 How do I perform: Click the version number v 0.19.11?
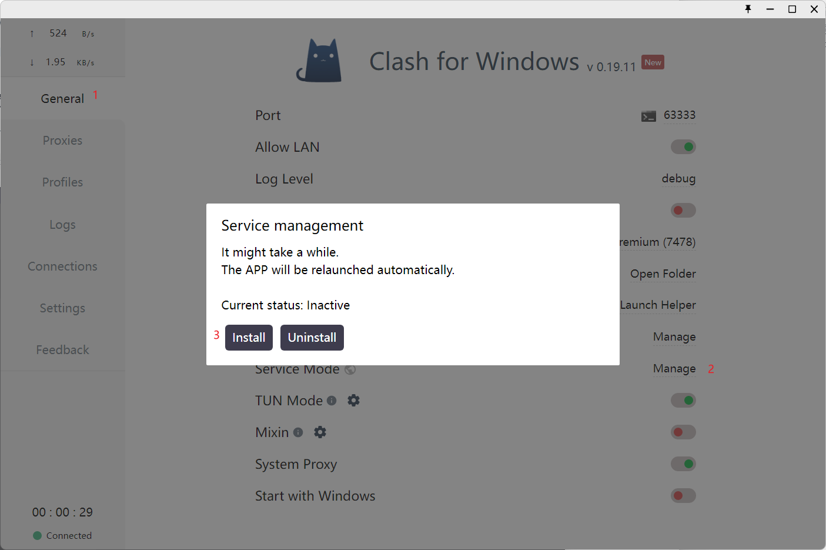(x=611, y=67)
